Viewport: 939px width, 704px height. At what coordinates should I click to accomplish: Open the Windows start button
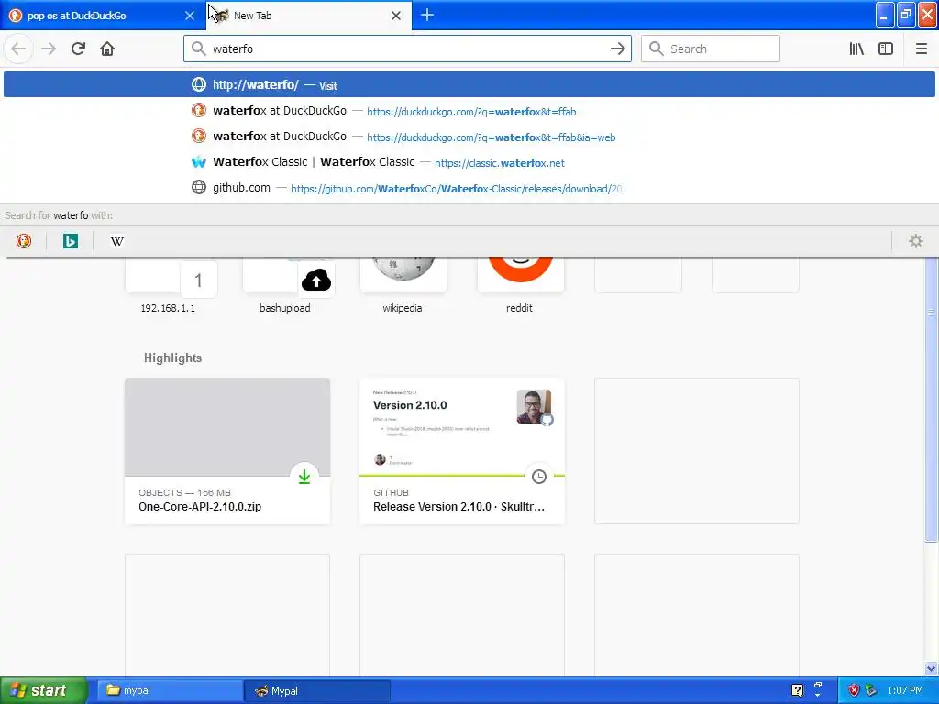tap(44, 690)
